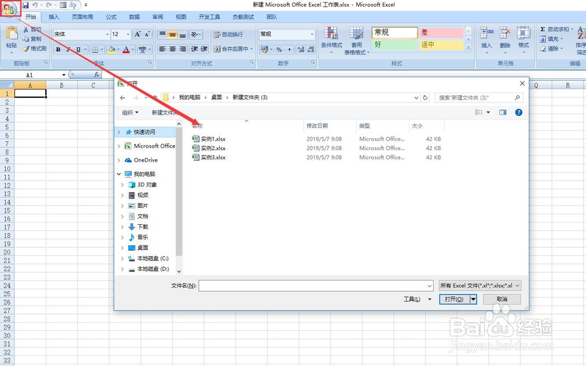Toggle align text right
Image resolution: width=586 pixels, height=366 pixels.
tap(182, 49)
